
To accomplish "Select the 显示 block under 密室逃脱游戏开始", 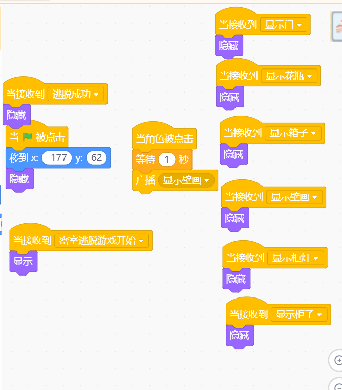I will tap(24, 262).
